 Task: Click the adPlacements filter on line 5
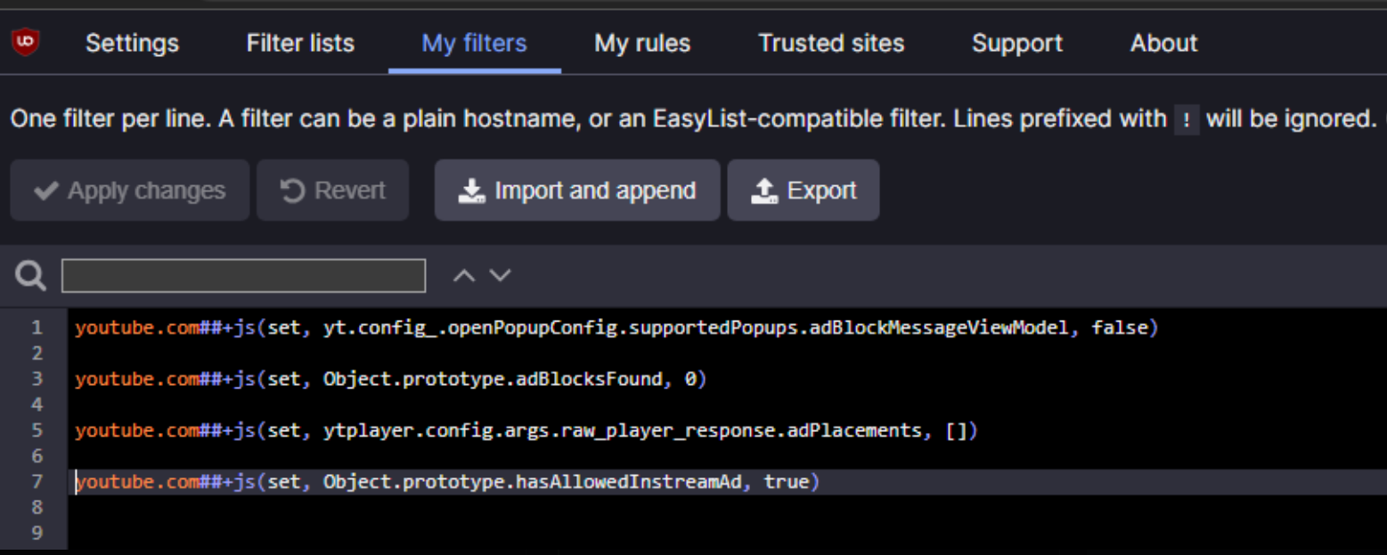pos(526,431)
